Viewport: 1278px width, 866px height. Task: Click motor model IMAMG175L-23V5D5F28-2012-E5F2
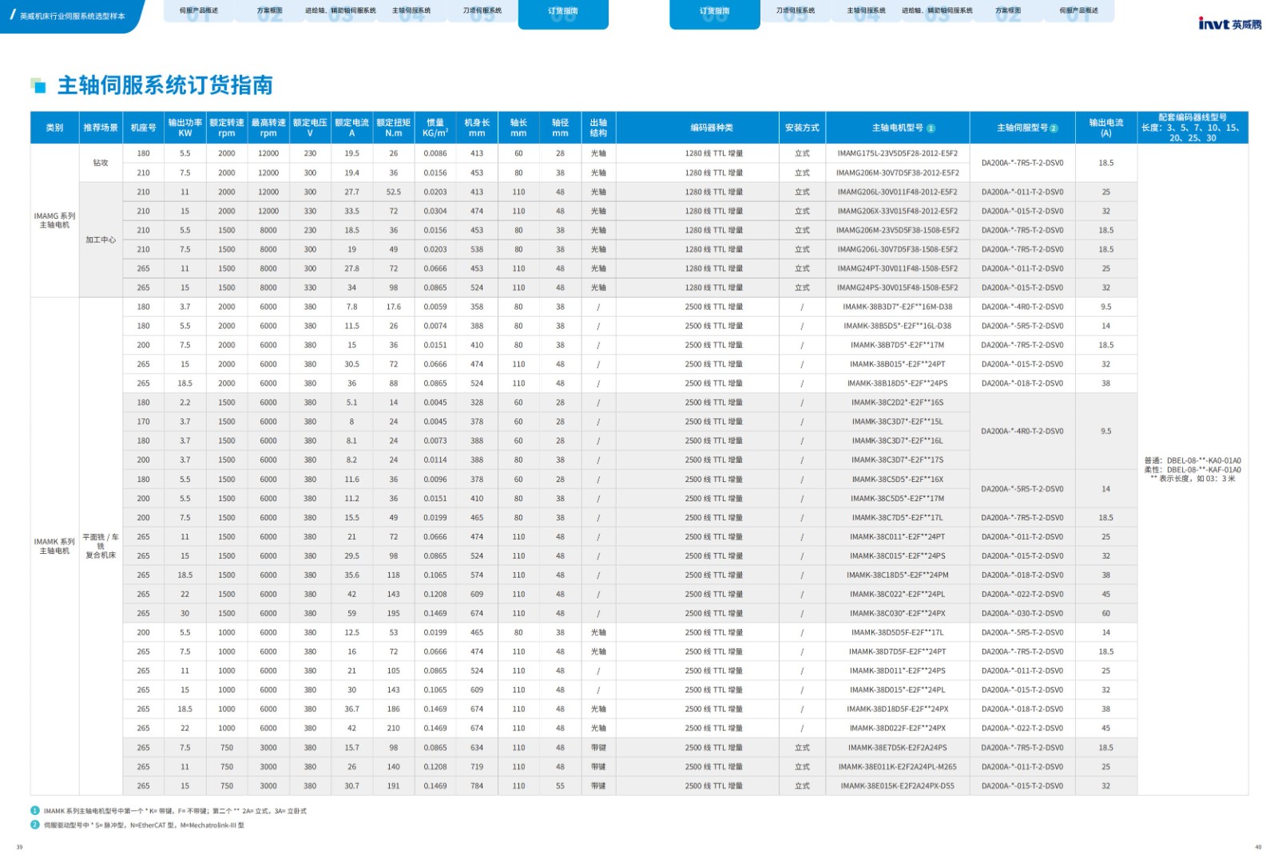(x=897, y=153)
